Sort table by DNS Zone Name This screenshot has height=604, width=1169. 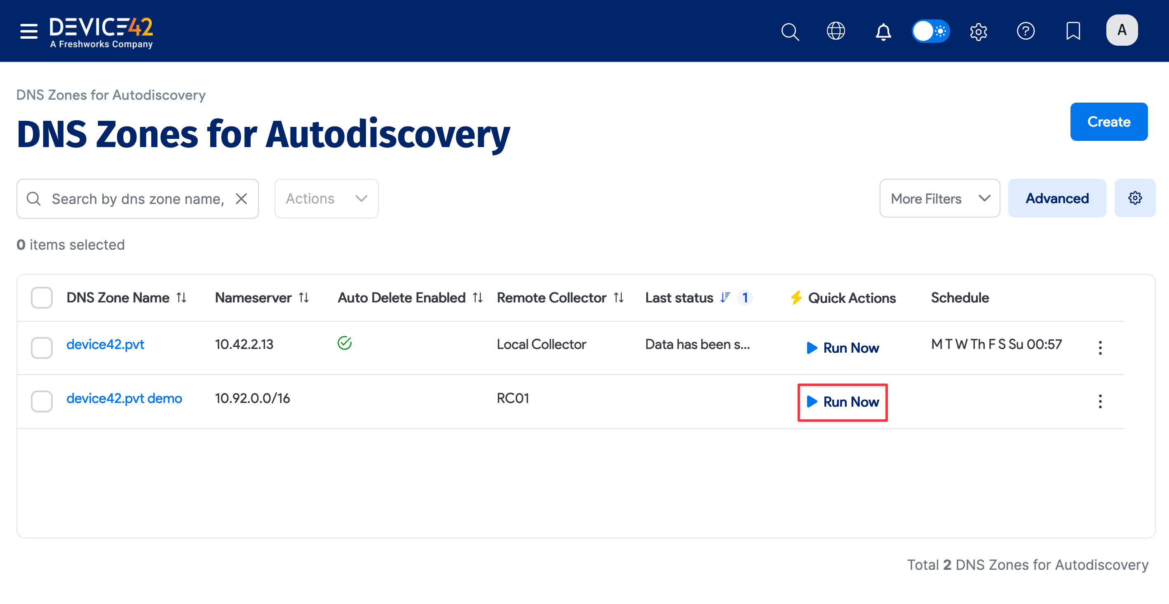182,297
